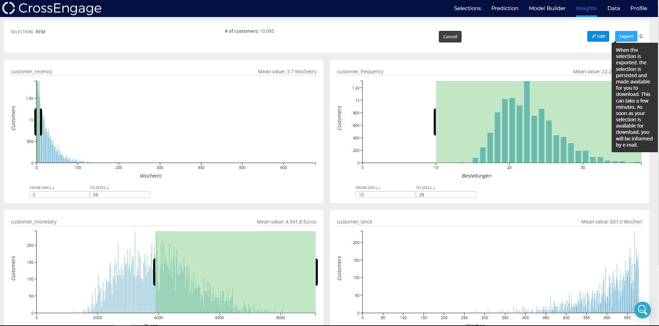Click the CrossEngage logo icon

9,8
